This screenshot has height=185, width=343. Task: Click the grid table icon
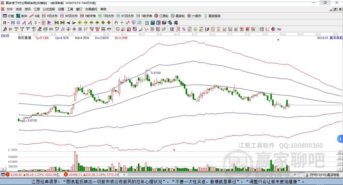pos(262,29)
